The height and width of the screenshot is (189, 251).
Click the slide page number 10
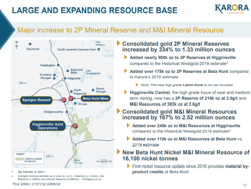click(245, 185)
